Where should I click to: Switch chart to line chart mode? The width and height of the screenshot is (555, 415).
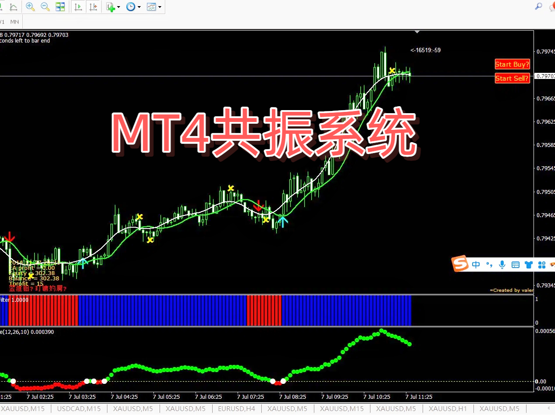click(x=14, y=7)
